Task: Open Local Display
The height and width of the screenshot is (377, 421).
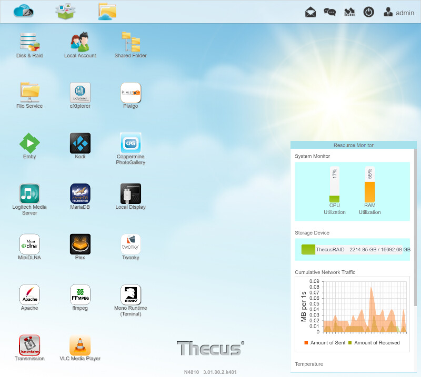Action: click(131, 193)
